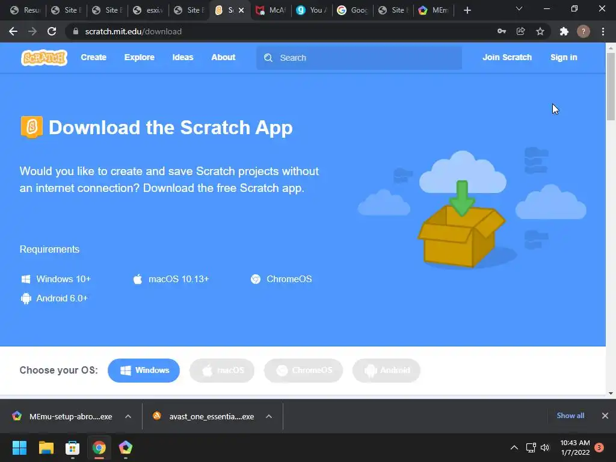
Task: Click the volume speaker icon in tray
Action: click(x=545, y=448)
